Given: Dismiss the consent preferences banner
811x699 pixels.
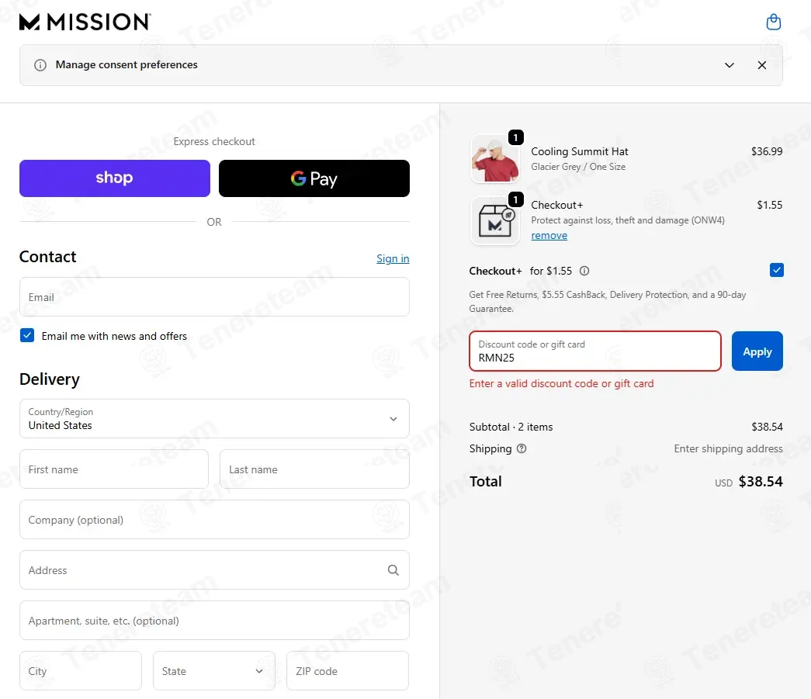Looking at the screenshot, I should [762, 65].
